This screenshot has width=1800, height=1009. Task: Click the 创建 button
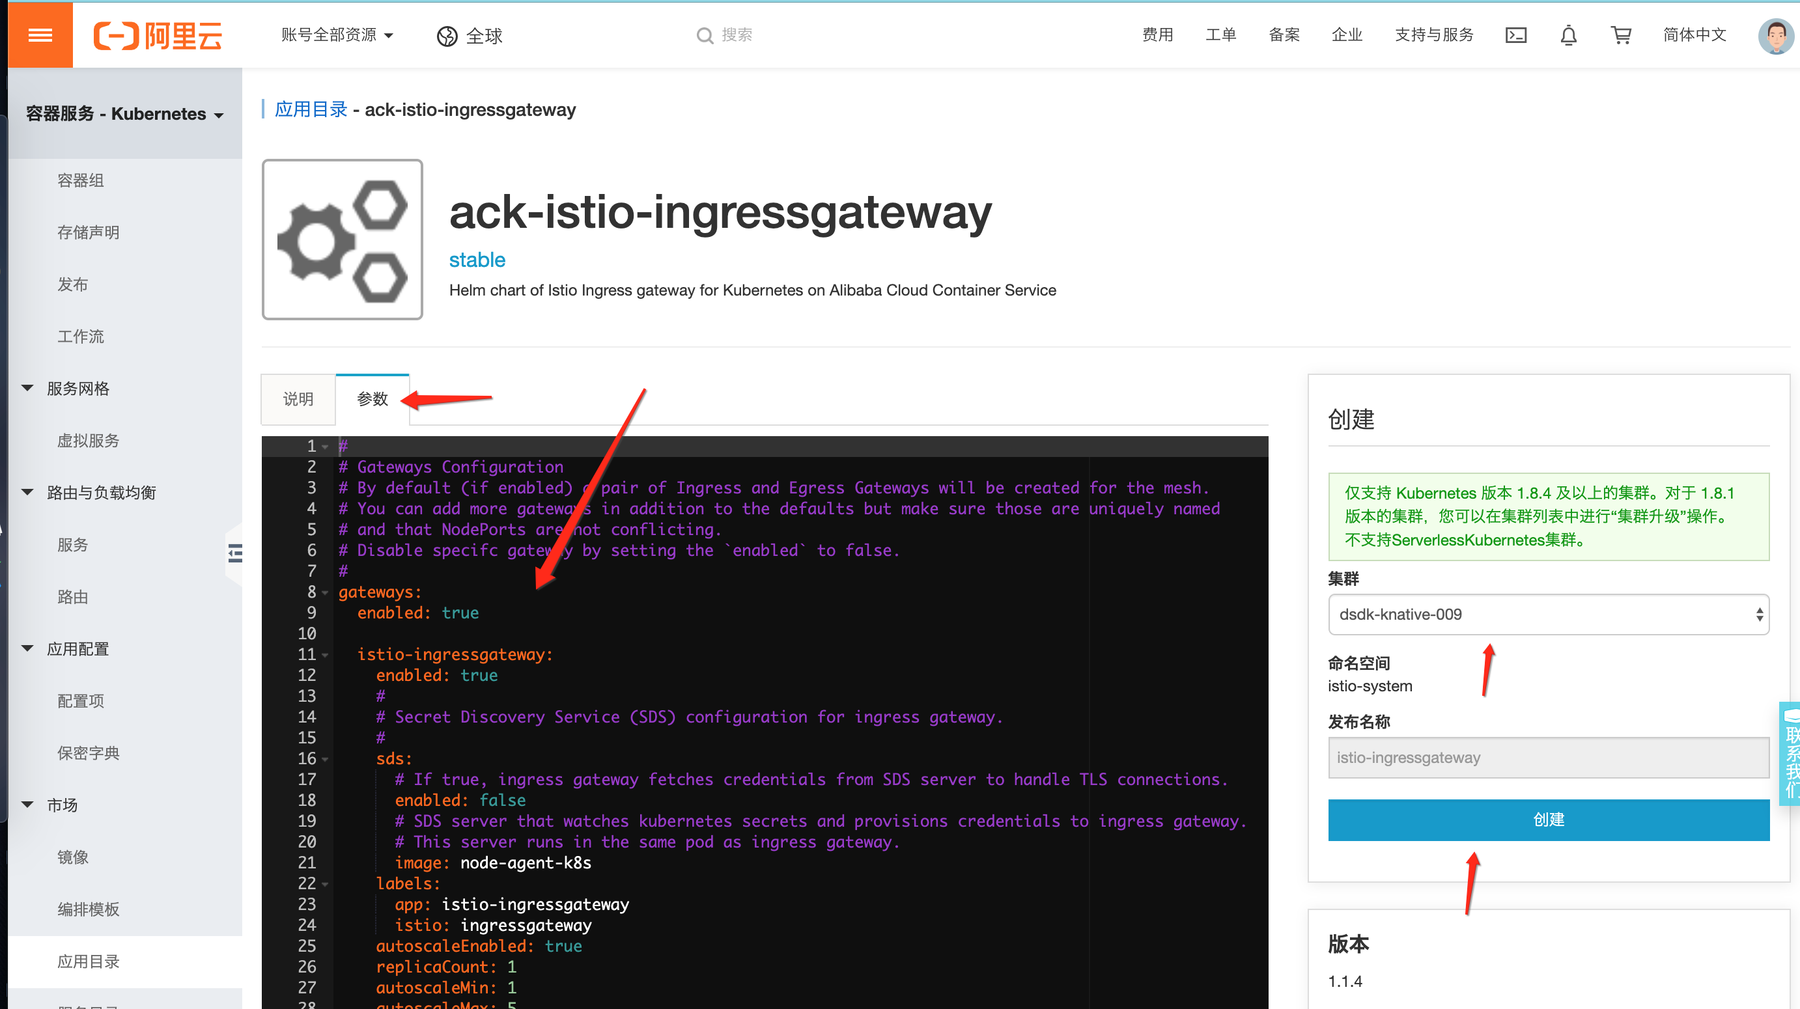1548,820
